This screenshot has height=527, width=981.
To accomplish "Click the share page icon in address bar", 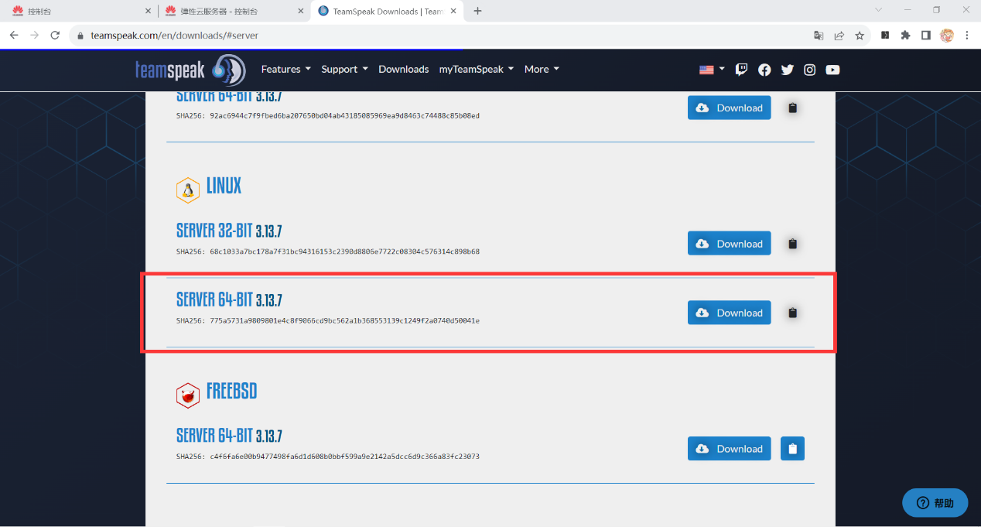I will point(839,36).
